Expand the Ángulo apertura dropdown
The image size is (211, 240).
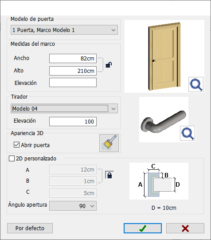[73, 206]
